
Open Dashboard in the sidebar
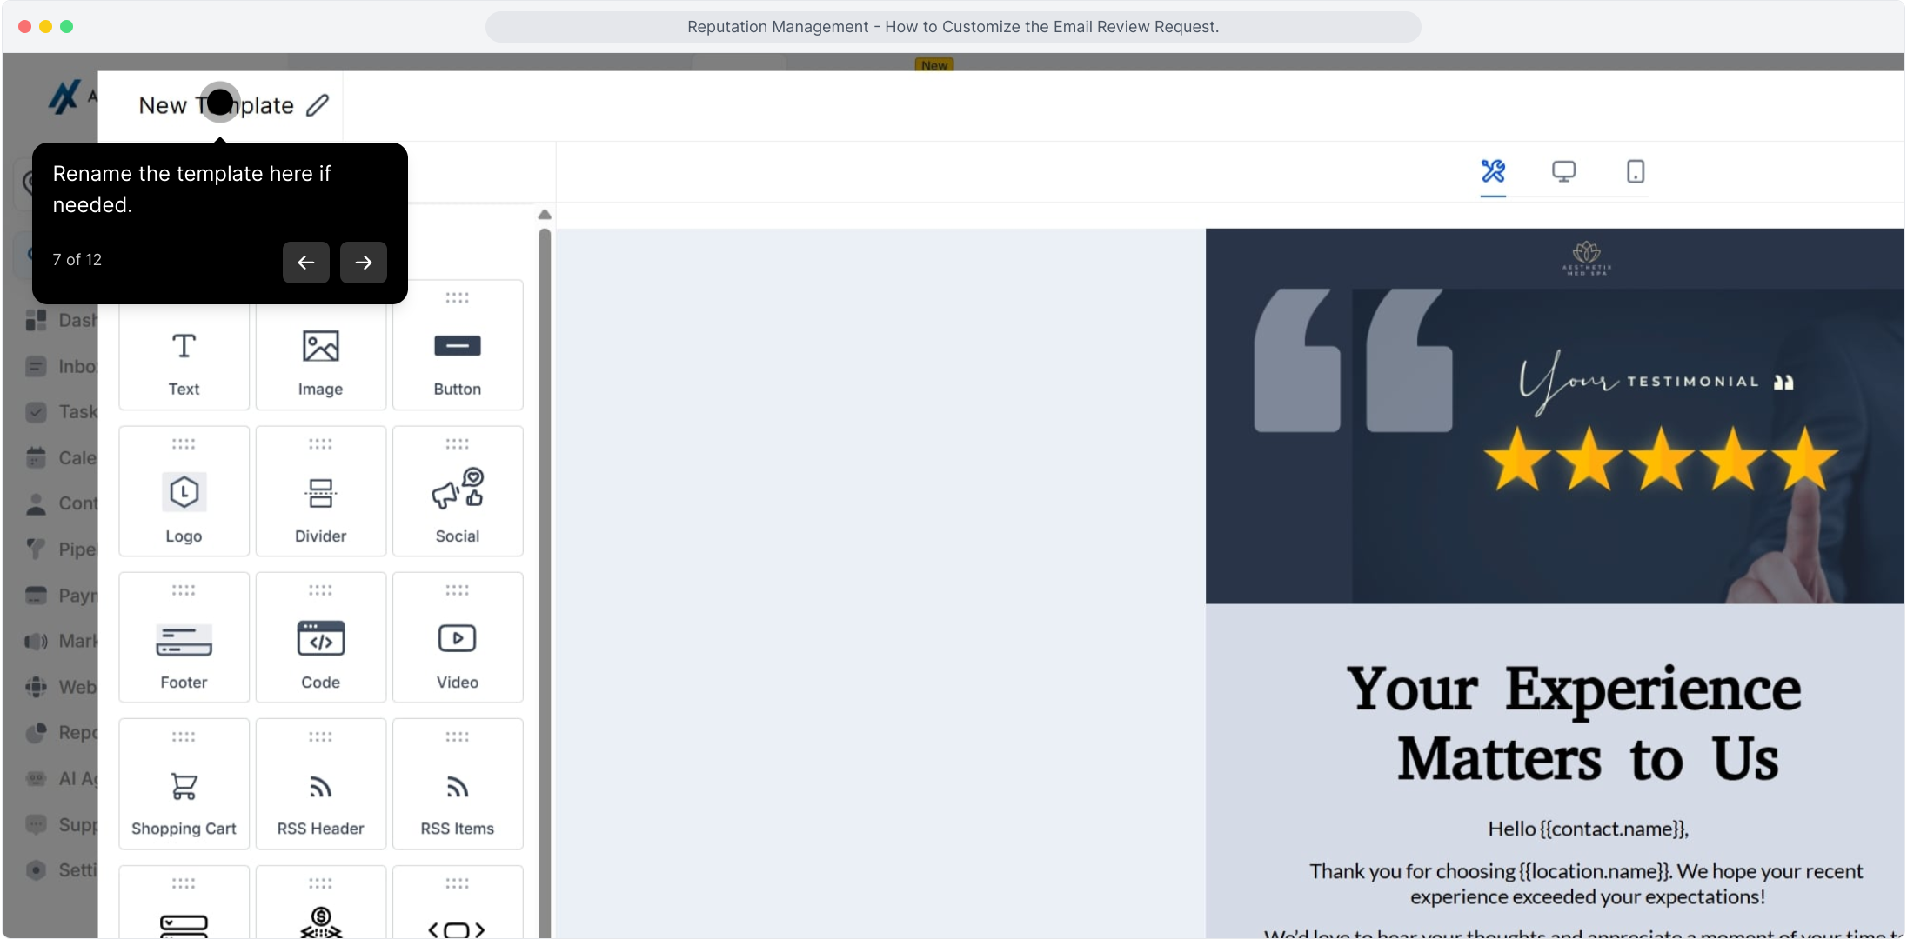tap(61, 320)
